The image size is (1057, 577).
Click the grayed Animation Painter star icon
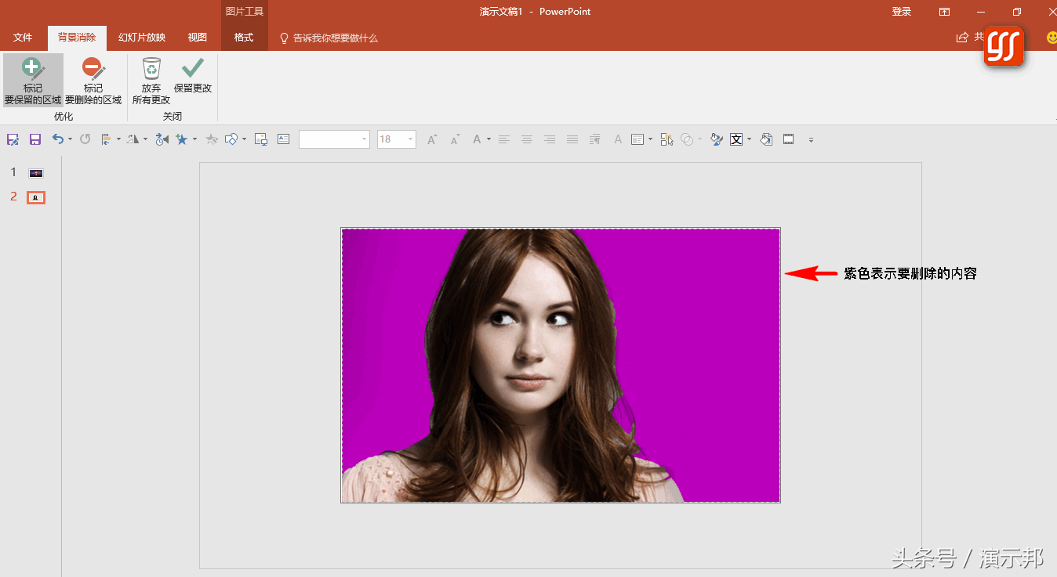[x=212, y=139]
